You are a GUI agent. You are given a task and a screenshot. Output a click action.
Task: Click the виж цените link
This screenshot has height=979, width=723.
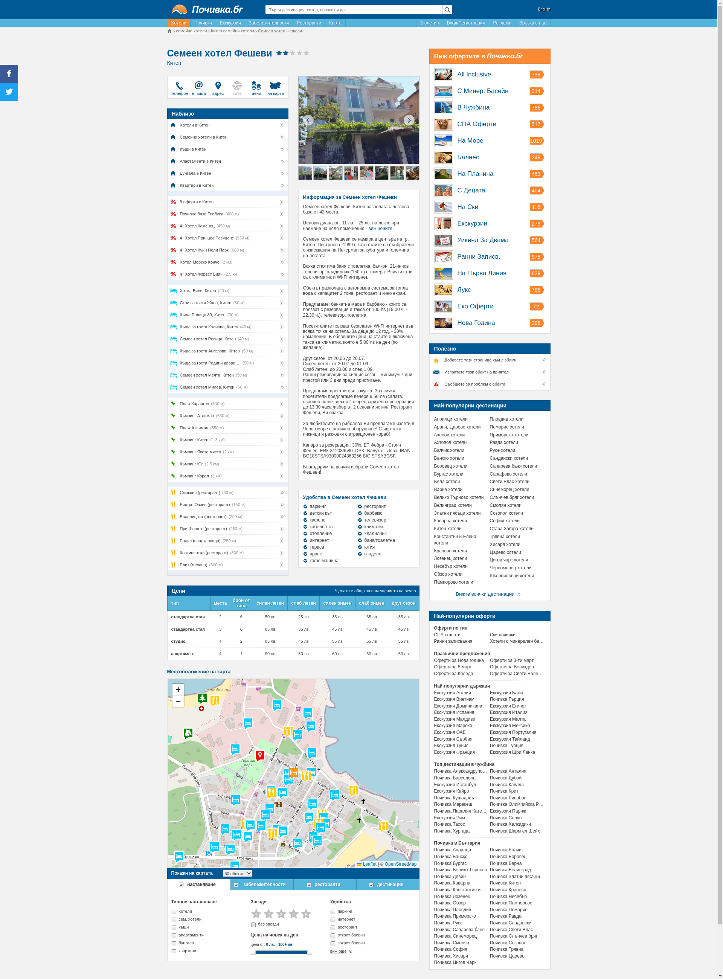pos(380,229)
